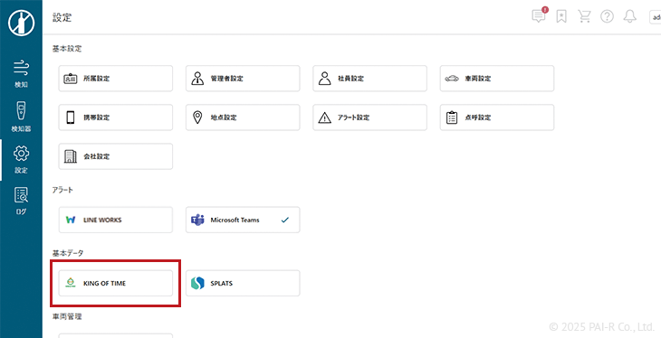Viewport: 661px width, 338px height.
Task: Click the アラート section heading
Action: coord(62,191)
